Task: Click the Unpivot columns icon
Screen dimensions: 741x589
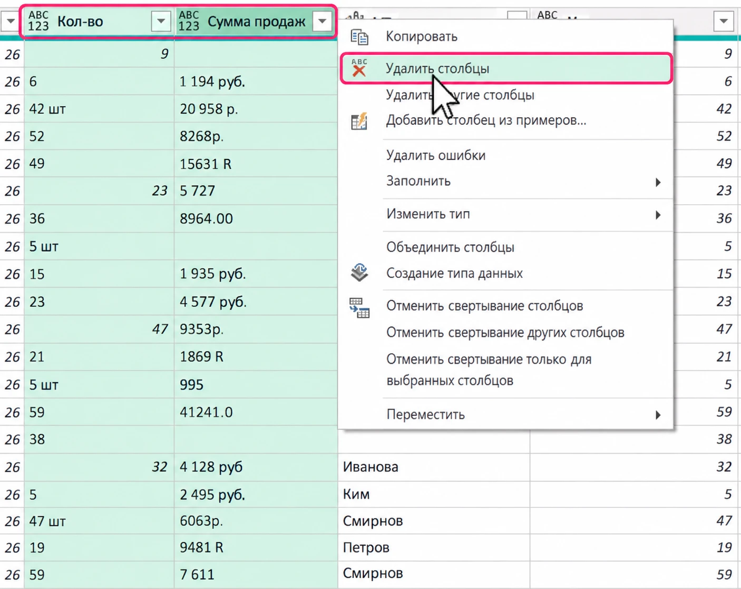Action: [x=359, y=307]
